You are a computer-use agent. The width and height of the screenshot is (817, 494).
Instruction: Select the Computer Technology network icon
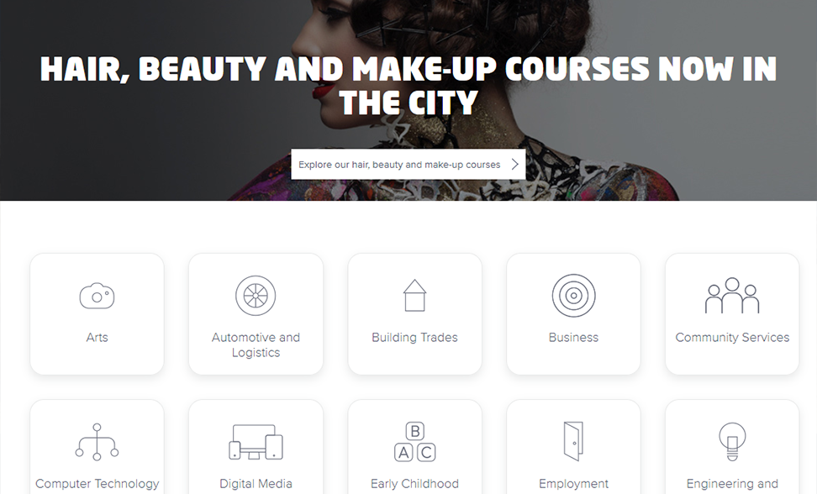(x=97, y=442)
